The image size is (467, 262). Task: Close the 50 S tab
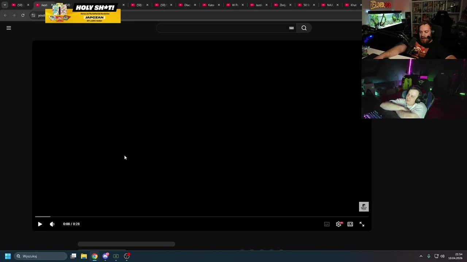pyautogui.click(x=314, y=5)
